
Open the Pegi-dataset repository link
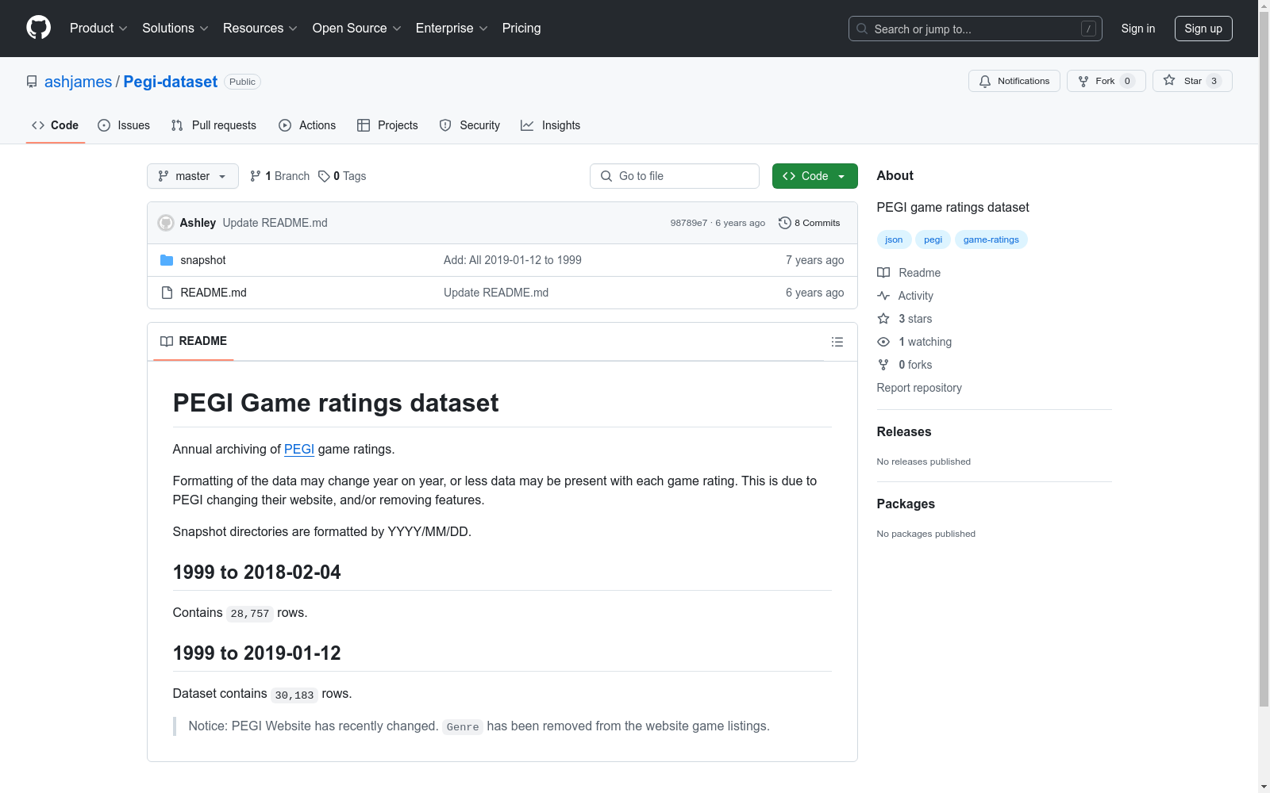(171, 82)
